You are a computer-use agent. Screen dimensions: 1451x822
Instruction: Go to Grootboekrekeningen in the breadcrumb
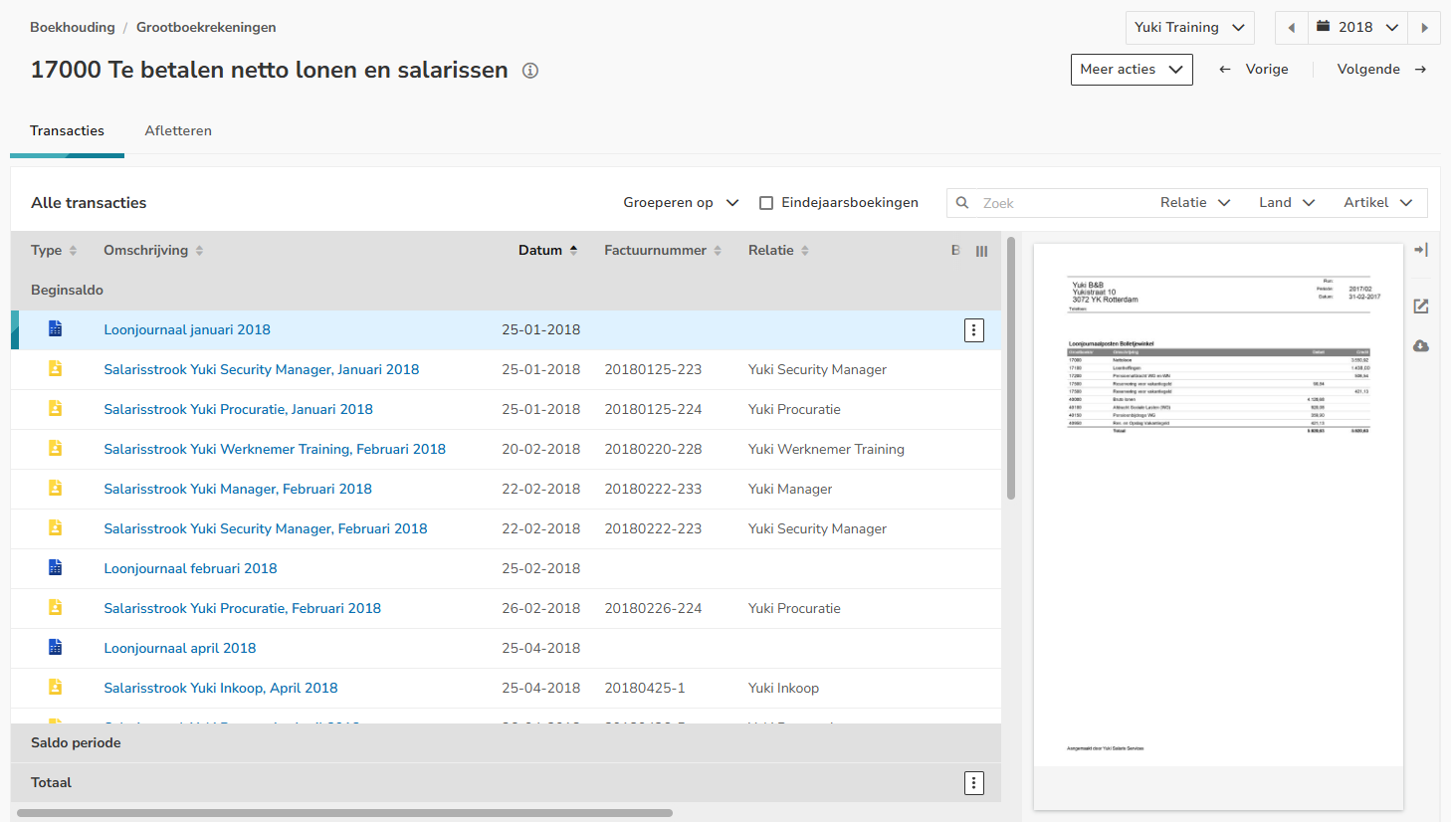(x=206, y=28)
